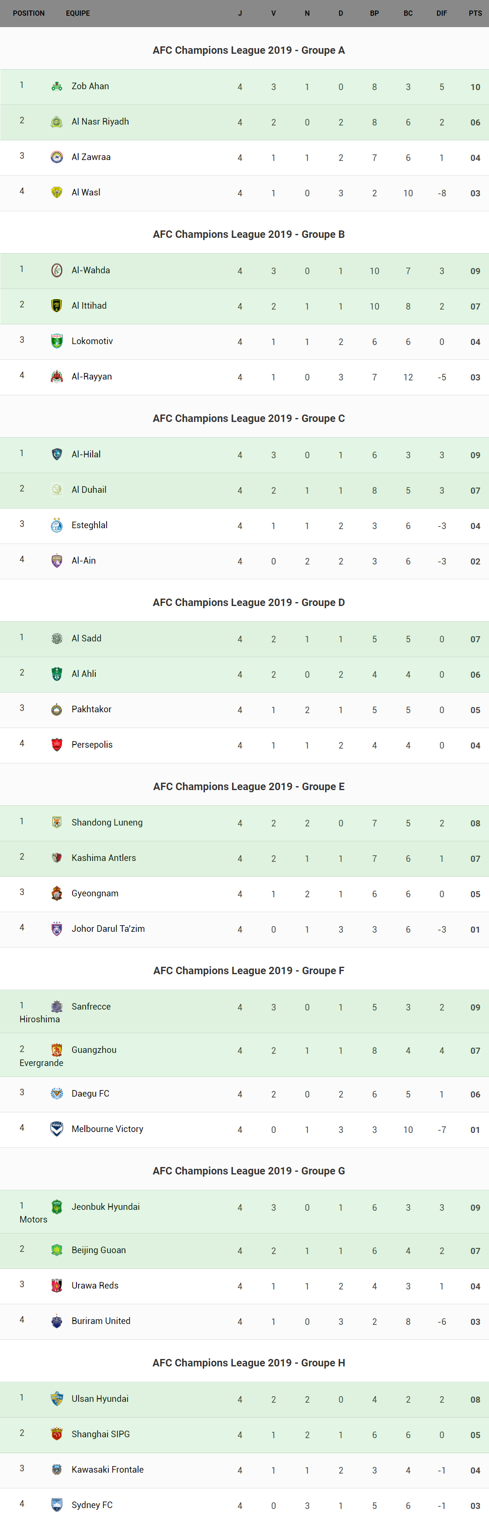Click the Groupe A section heading
Viewport: 489px width, 1519px height.
[249, 50]
